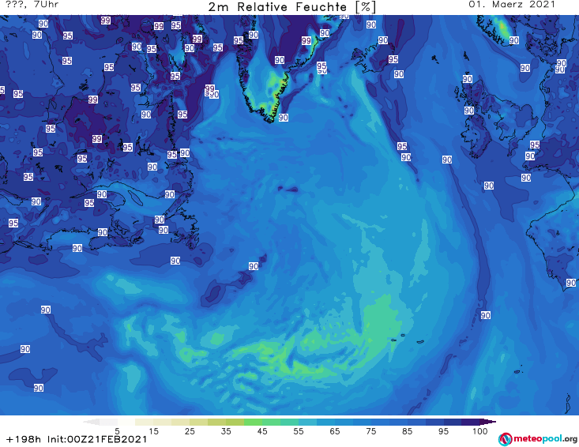Select the forecast offset "+198h"

coord(24,439)
